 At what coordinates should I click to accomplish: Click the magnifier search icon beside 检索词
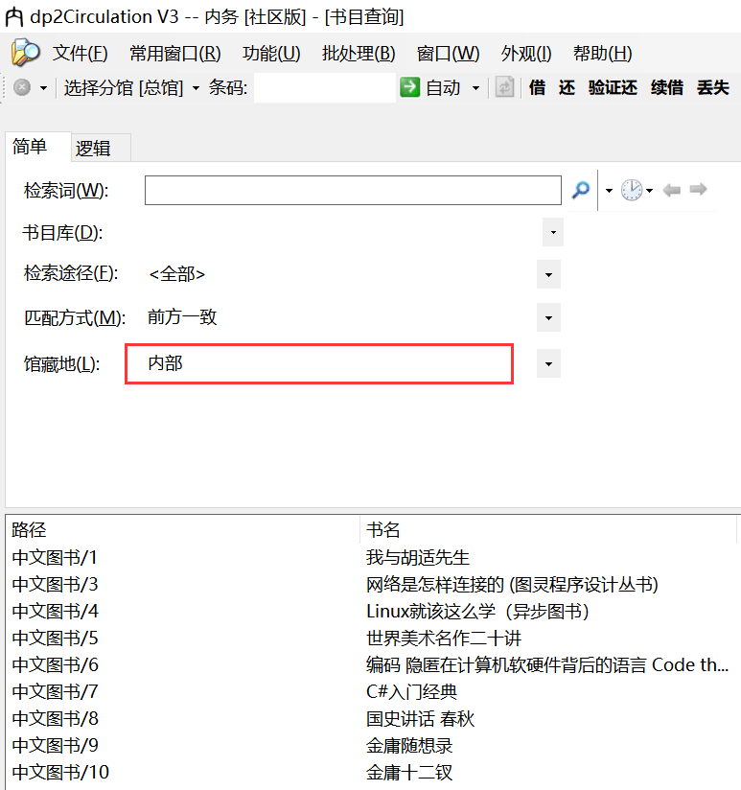(580, 190)
